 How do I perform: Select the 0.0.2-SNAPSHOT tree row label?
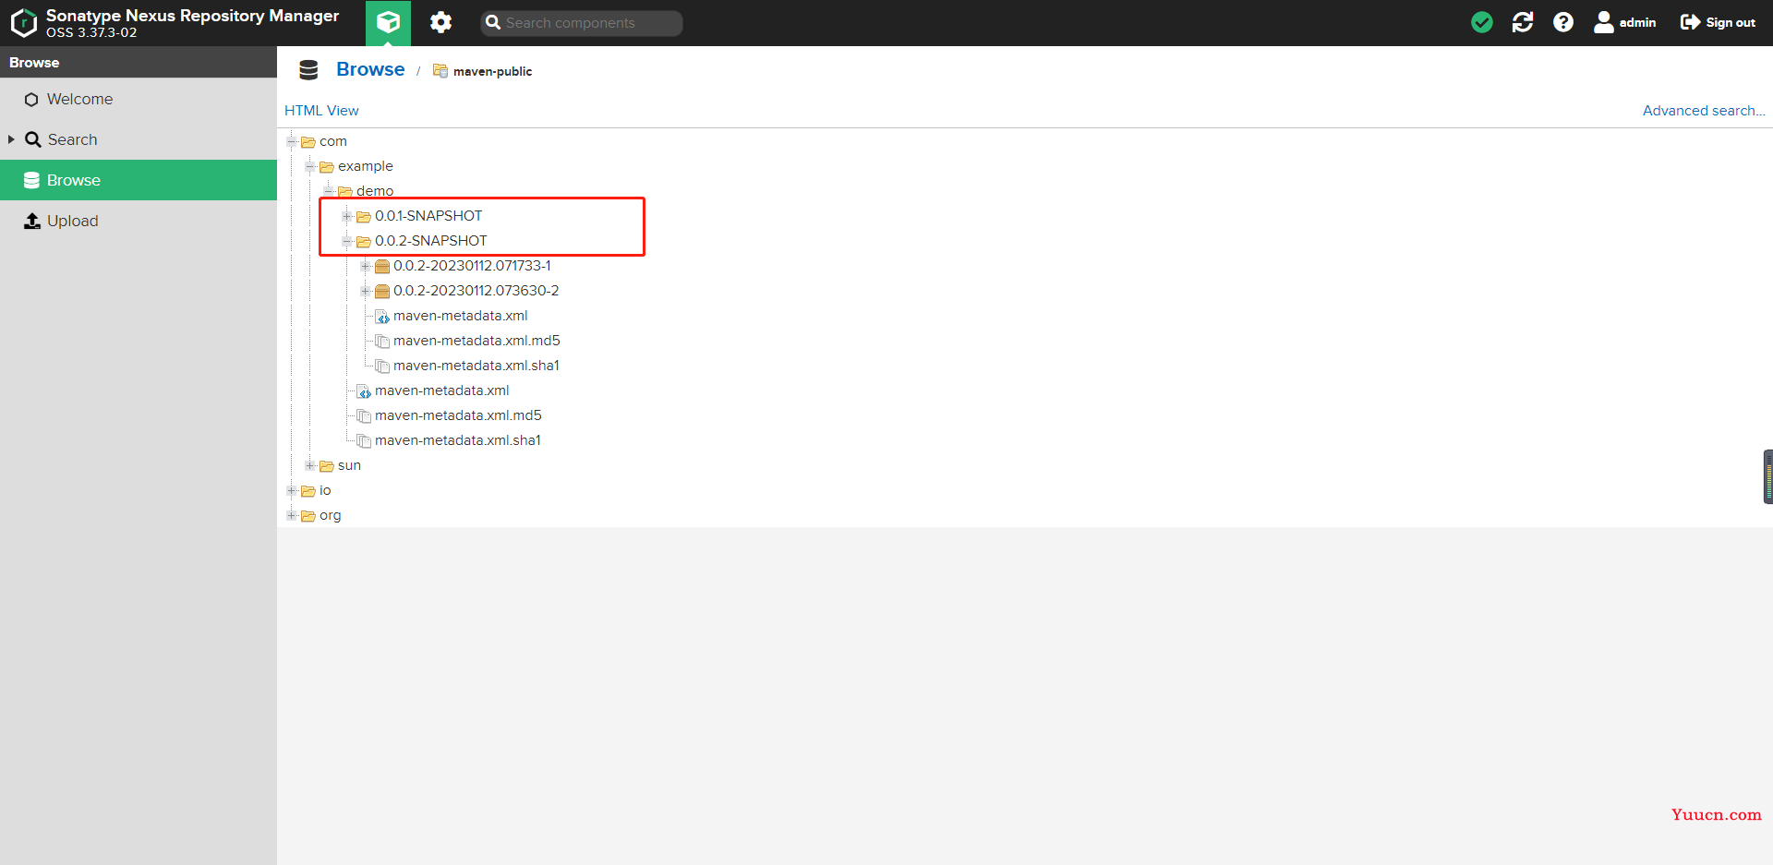point(430,241)
